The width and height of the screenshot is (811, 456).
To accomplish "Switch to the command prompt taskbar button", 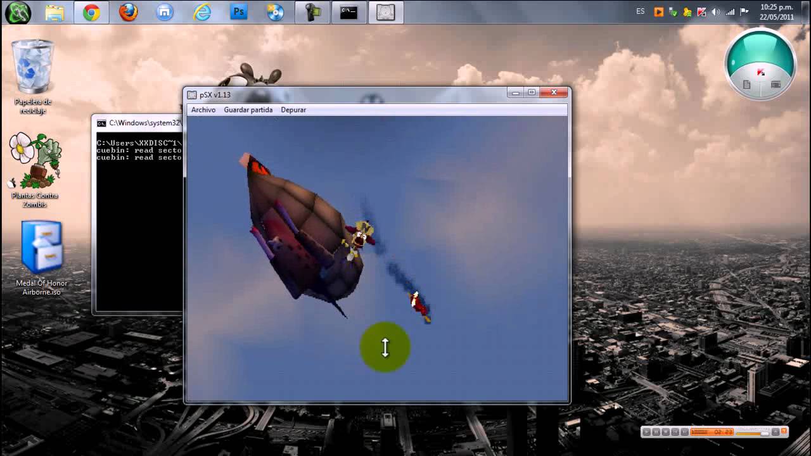I will (348, 12).
